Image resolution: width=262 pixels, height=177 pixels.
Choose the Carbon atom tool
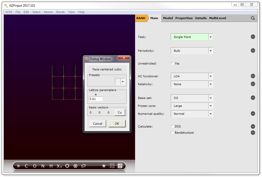(26, 166)
